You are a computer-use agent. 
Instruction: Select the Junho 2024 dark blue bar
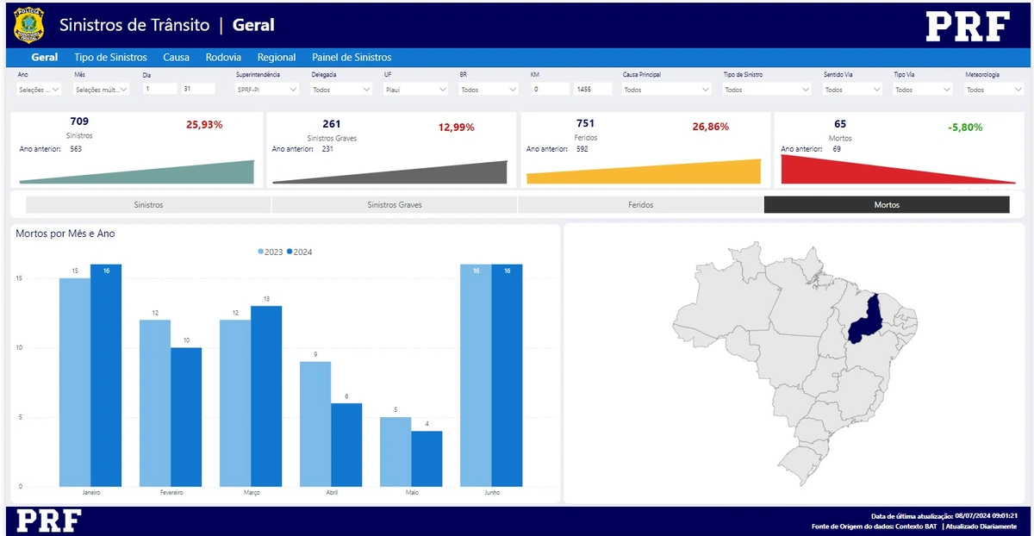click(x=507, y=376)
